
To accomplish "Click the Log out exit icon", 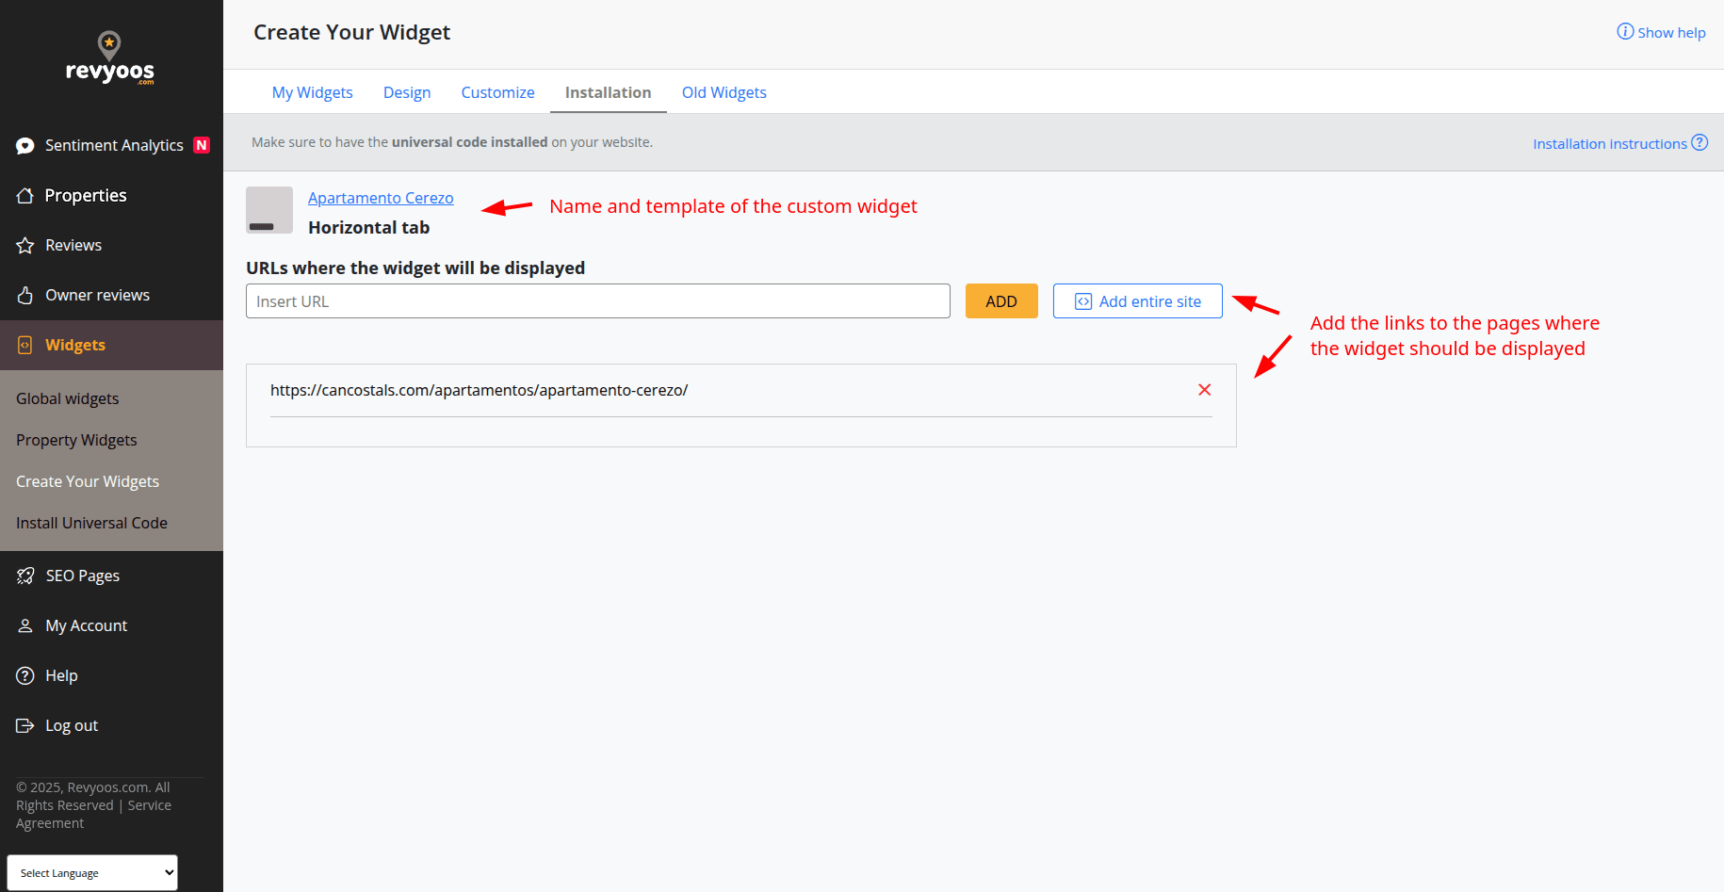I will [25, 726].
